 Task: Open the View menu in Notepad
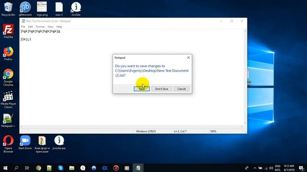pos(50,27)
